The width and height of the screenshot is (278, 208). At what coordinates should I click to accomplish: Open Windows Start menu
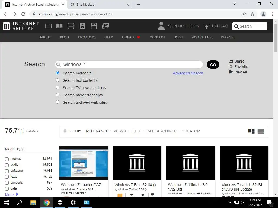7,203
